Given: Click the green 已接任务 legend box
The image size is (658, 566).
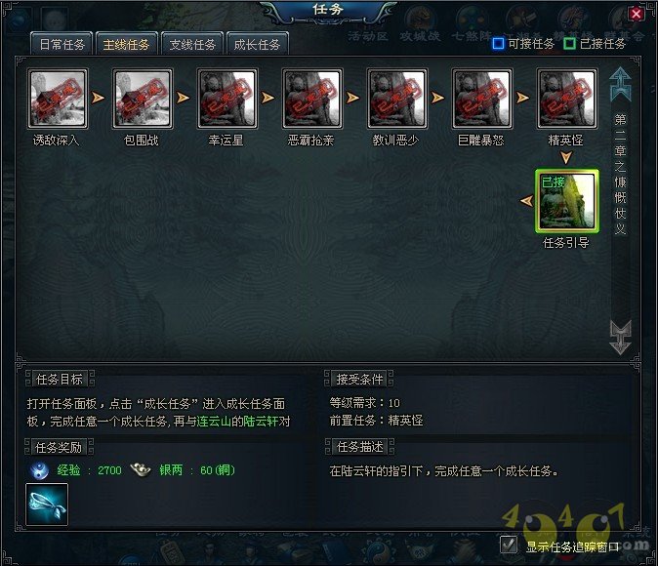Looking at the screenshot, I should point(569,43).
